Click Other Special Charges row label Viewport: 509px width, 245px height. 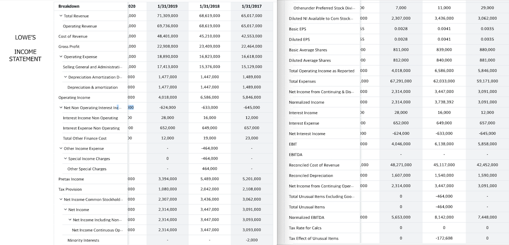pyautogui.click(x=87, y=169)
